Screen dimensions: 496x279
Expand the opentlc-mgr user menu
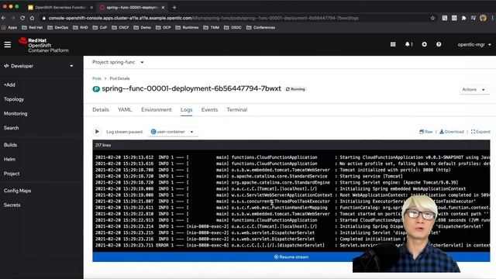coord(474,45)
